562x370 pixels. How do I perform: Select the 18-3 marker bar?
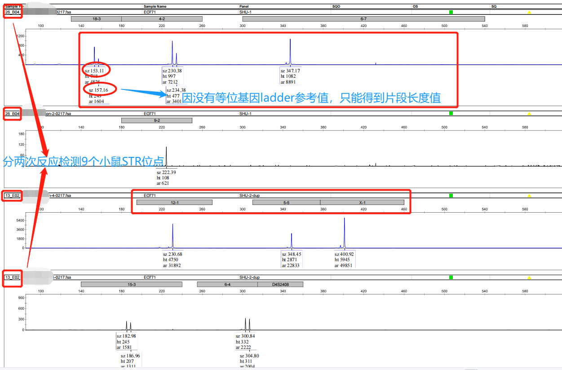click(x=96, y=19)
